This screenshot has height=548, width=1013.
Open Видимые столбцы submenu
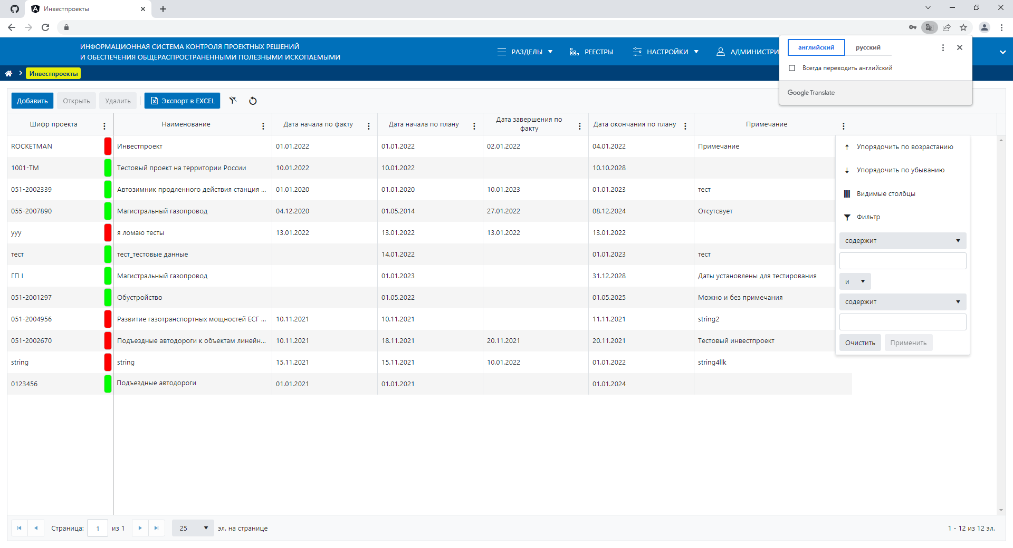point(903,194)
